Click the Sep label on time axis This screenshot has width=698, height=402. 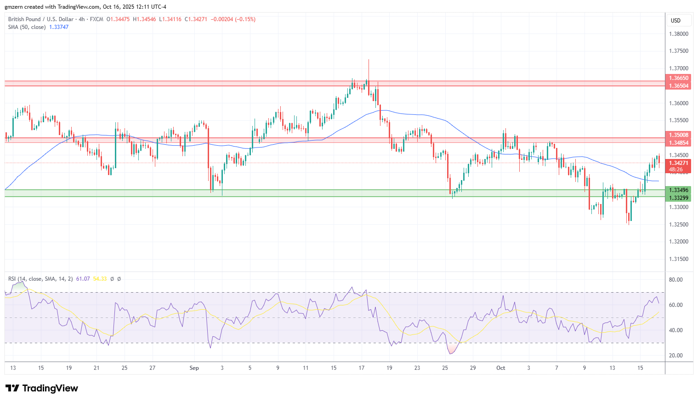[x=194, y=368]
